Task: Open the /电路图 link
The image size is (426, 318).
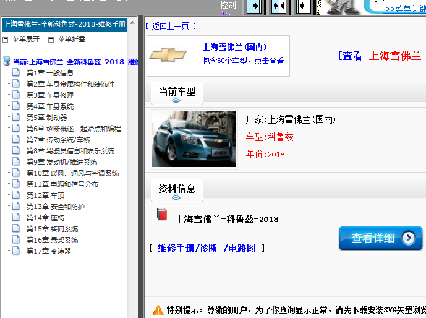Action: tap(240, 248)
